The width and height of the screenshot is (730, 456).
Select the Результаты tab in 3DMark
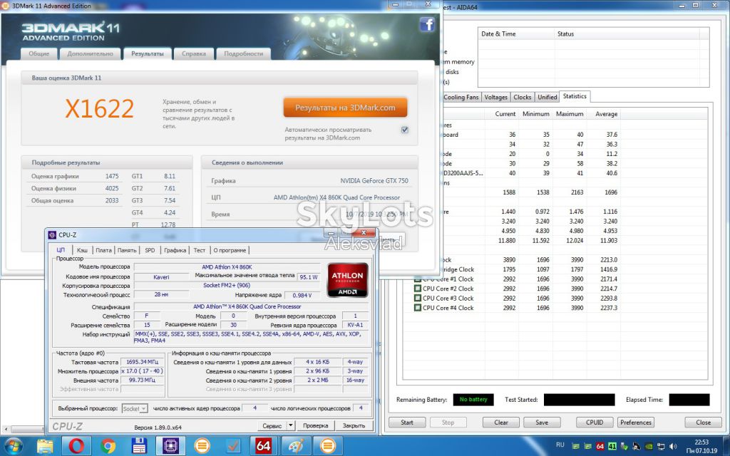click(147, 53)
